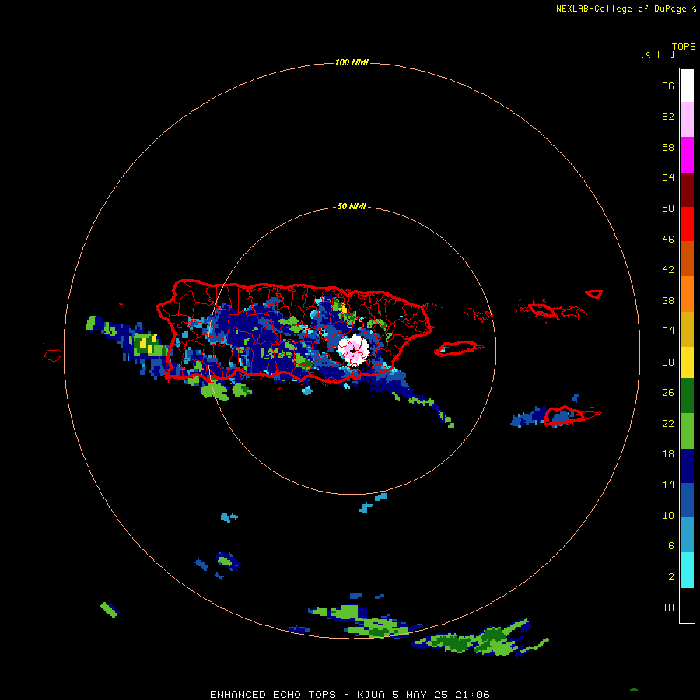This screenshot has height=700, width=700.
Task: Select the dark red maroon legend swatch
Action: coord(687,189)
